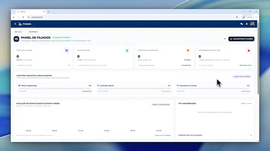
Task: Click the Fretado brand name in header
Action: pyautogui.click(x=27, y=24)
